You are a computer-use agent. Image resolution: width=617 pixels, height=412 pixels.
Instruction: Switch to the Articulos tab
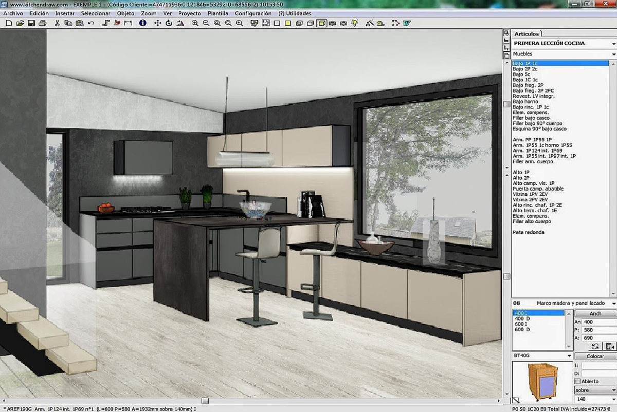coord(527,34)
